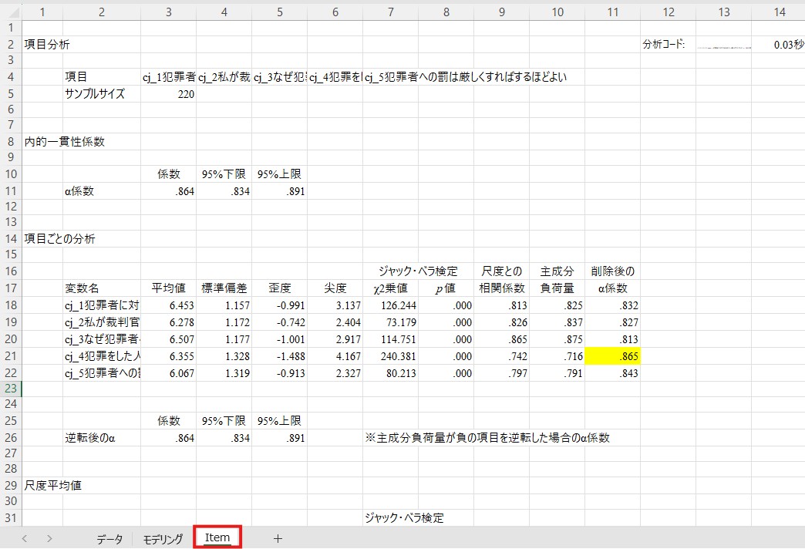Viewport: 805px width, 549px height.
Task: Select the 0.03秒 cell
Action: [x=777, y=45]
